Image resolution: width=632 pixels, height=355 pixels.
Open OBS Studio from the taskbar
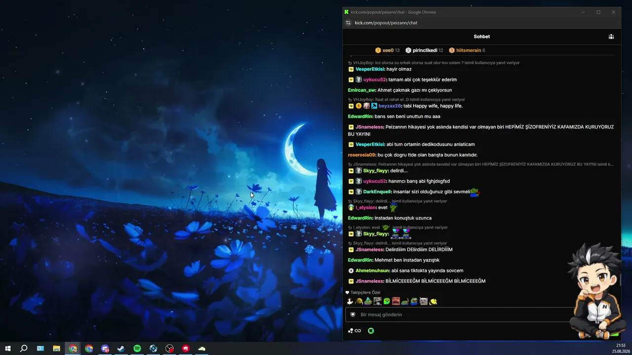coord(170,349)
